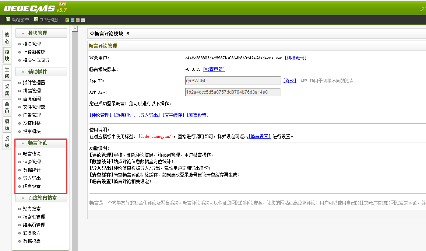The width and height of the screenshot is (426, 251).
Task: Collapse the 模块管理 section header
Action: tap(41, 33)
